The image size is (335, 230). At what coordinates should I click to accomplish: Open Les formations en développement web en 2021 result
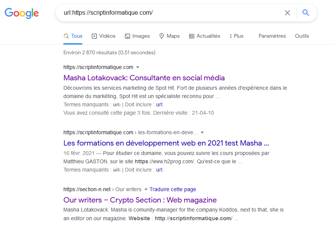coord(166,143)
